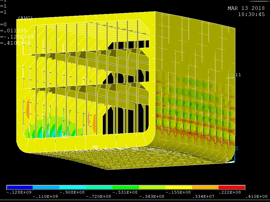The image size is (270, 202).
Task: Click the pure green legend color band
Action: click(126, 187)
